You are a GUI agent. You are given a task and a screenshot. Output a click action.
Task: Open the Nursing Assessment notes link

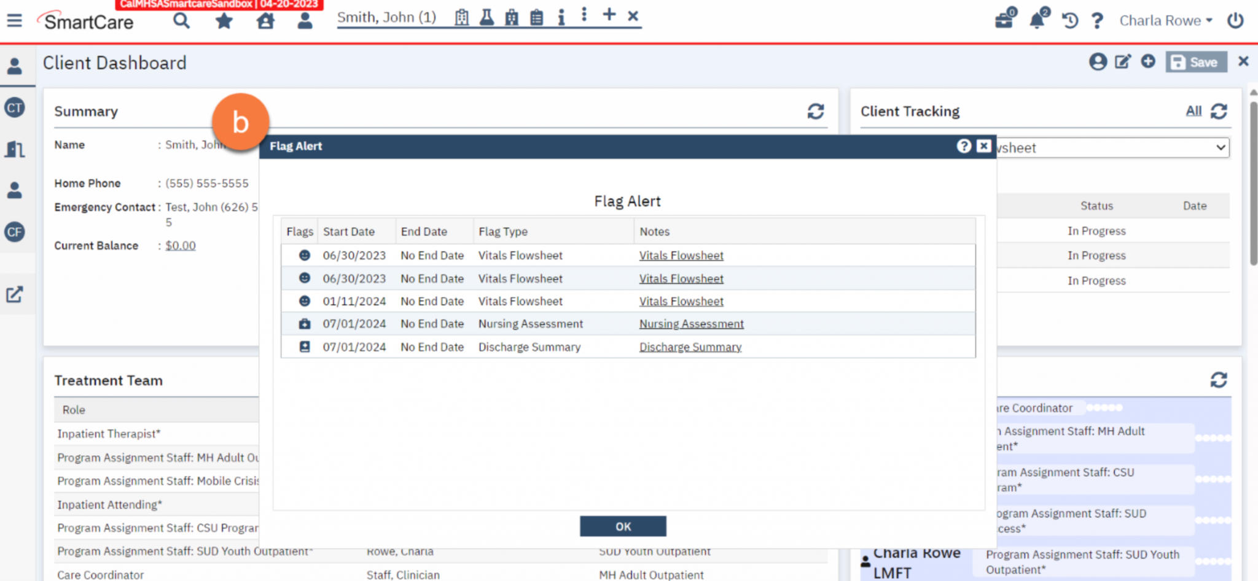pyautogui.click(x=691, y=323)
